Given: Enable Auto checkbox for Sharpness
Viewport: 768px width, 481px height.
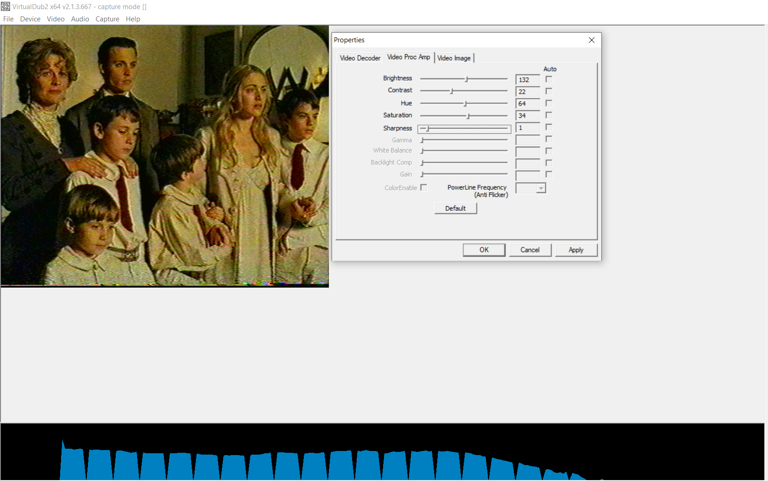Looking at the screenshot, I should 549,127.
